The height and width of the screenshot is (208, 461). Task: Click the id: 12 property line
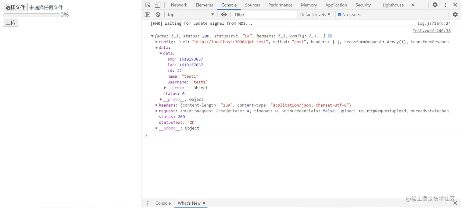pos(174,71)
